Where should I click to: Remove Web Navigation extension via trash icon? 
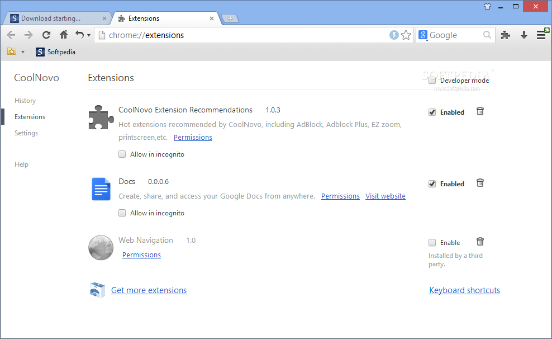click(480, 242)
